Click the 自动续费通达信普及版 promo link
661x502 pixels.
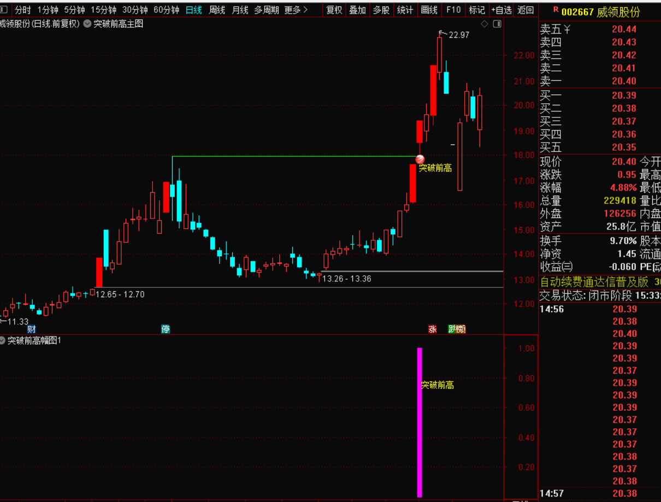click(x=594, y=282)
